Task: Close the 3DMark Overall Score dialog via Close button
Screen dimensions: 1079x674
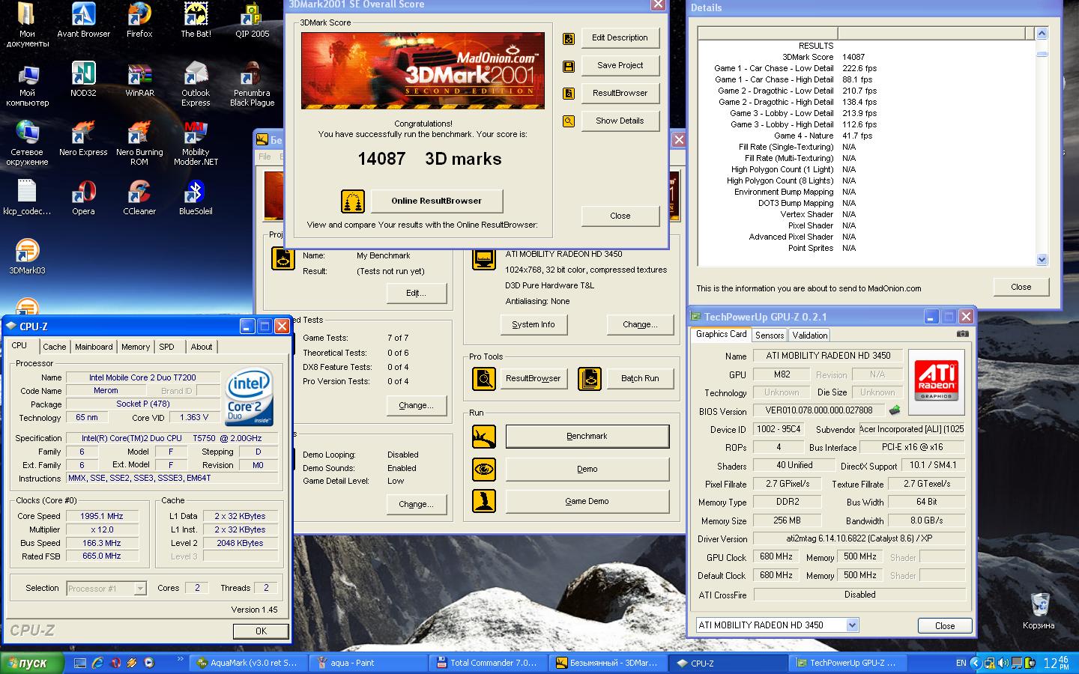Action: tap(620, 216)
